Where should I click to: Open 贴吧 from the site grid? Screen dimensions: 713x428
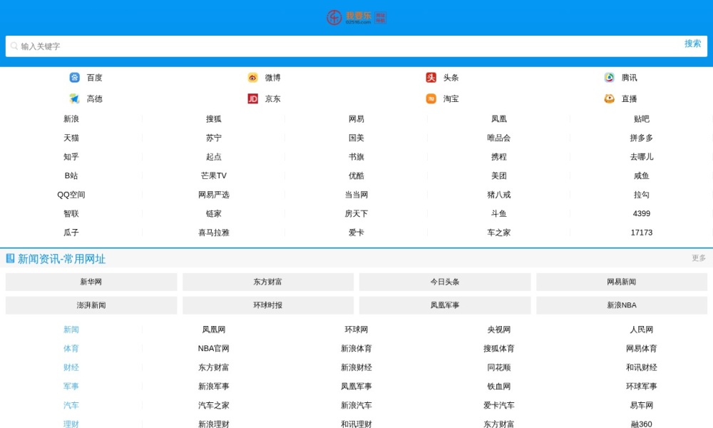click(x=641, y=118)
